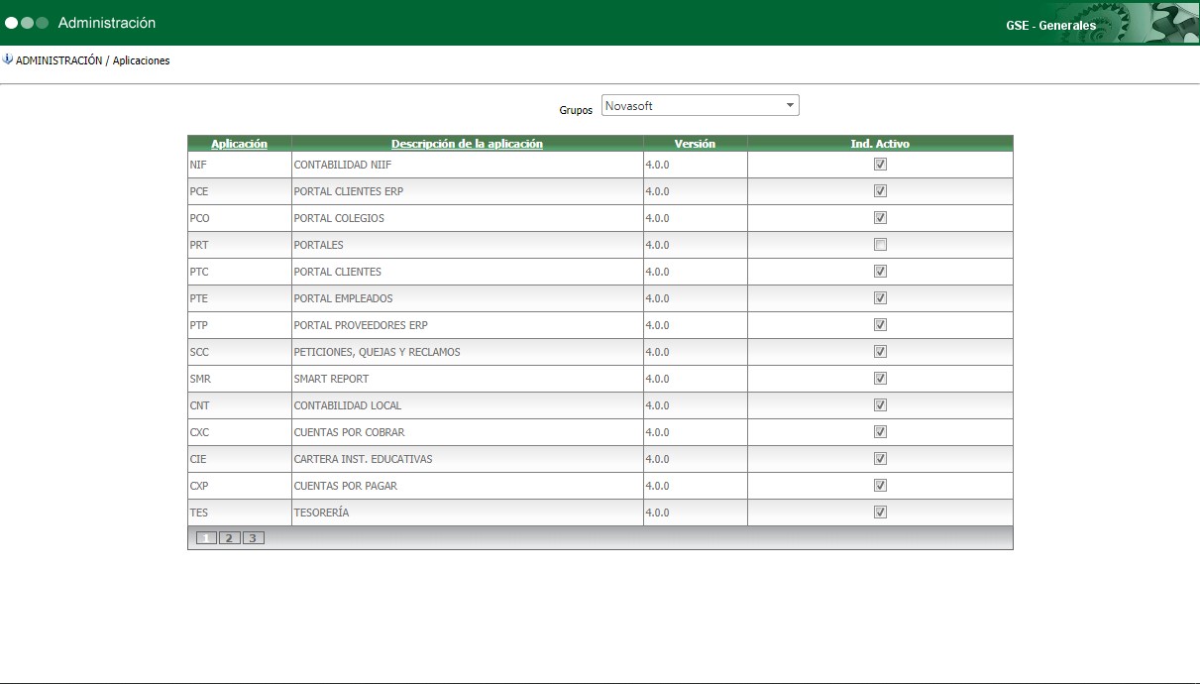Open the Grupos dropdown showing Novasoft

click(700, 106)
